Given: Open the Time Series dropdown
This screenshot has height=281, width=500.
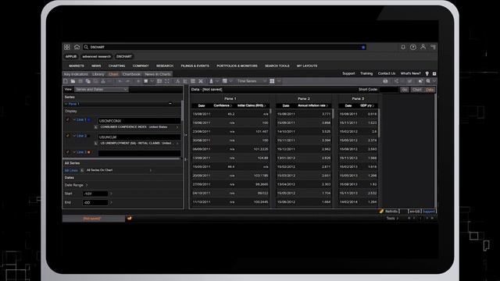Looking at the screenshot, I should coord(252,81).
